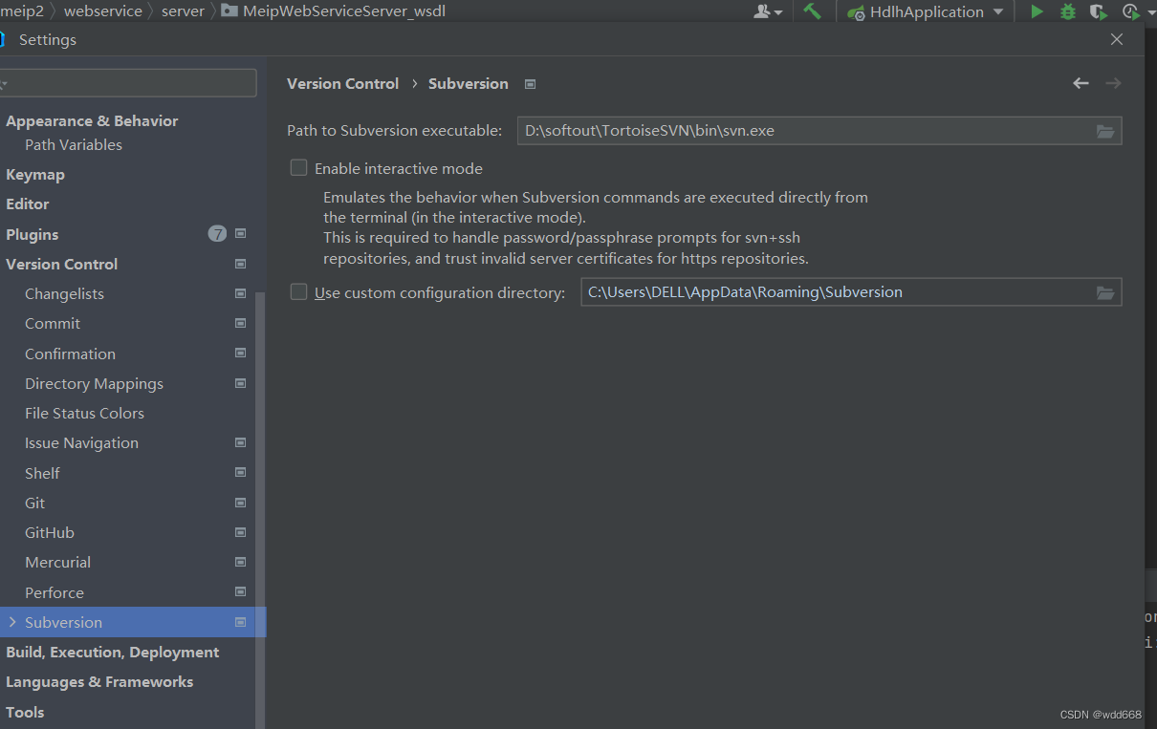Select Git settings page
Screen dimensions: 1157x729
coord(34,503)
